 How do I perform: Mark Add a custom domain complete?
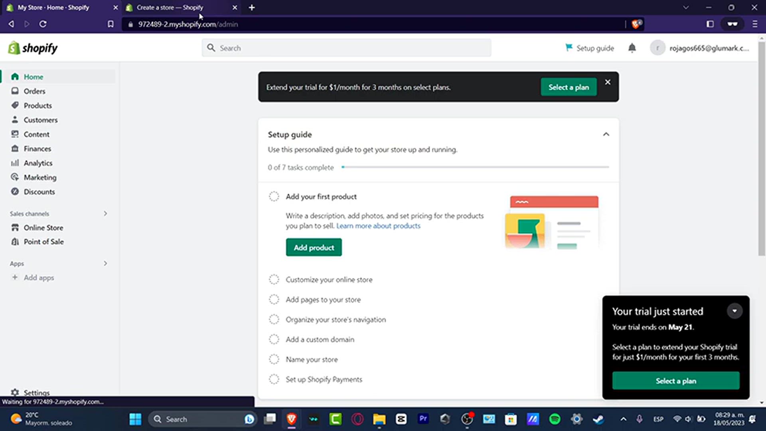click(274, 339)
